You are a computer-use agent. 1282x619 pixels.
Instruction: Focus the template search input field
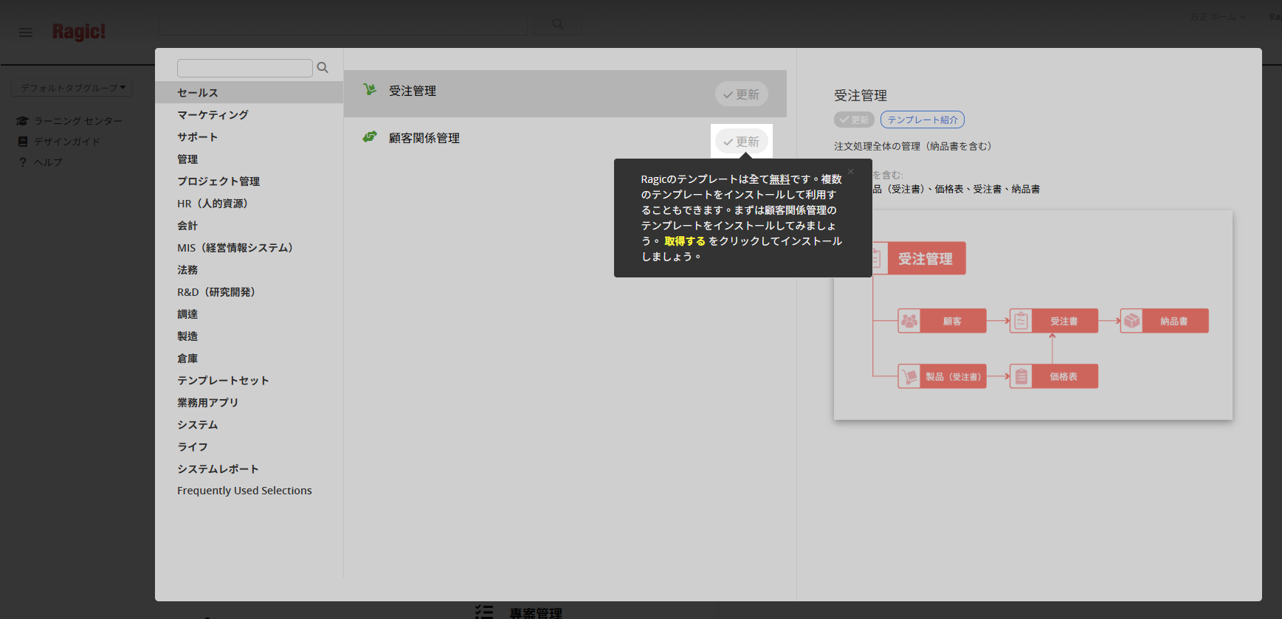tap(245, 68)
